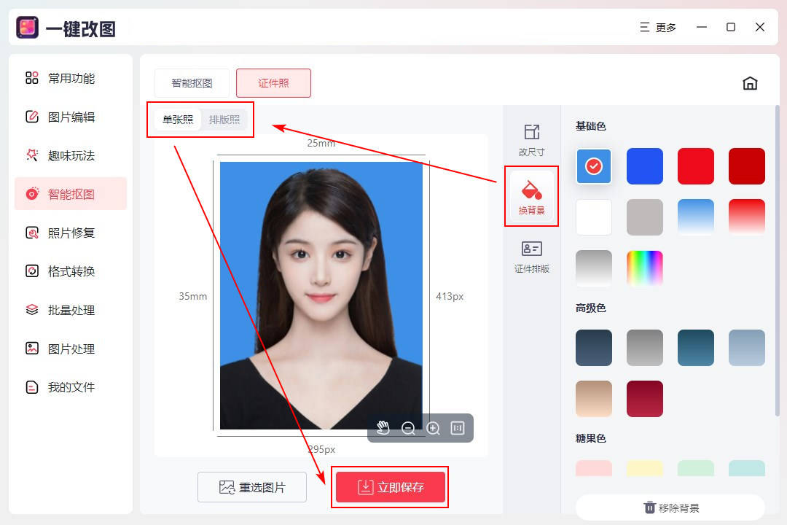Screen dimensions: 787x525
Task: Click the 重选图片 button
Action: click(x=251, y=487)
